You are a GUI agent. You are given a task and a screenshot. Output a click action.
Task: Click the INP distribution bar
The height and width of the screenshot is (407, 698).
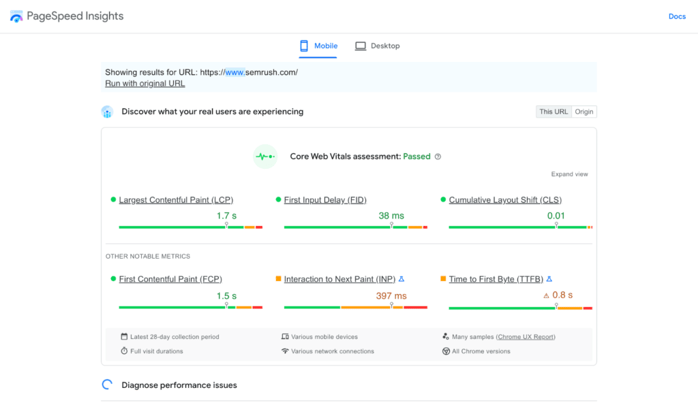coord(356,307)
